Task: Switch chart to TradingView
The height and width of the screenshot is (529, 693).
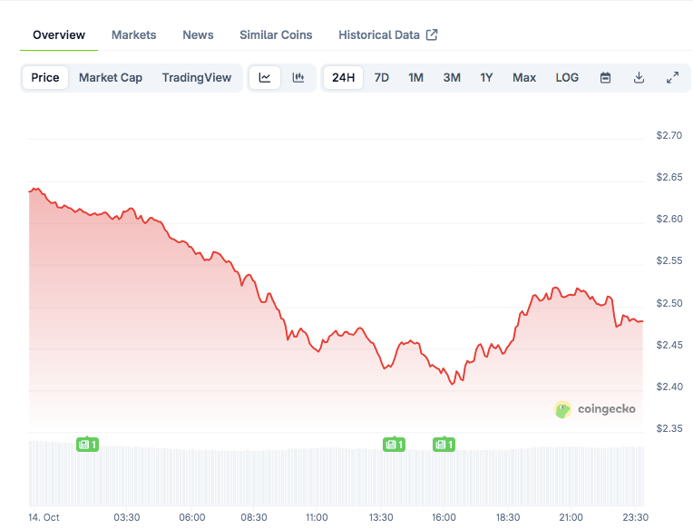Action: point(197,78)
